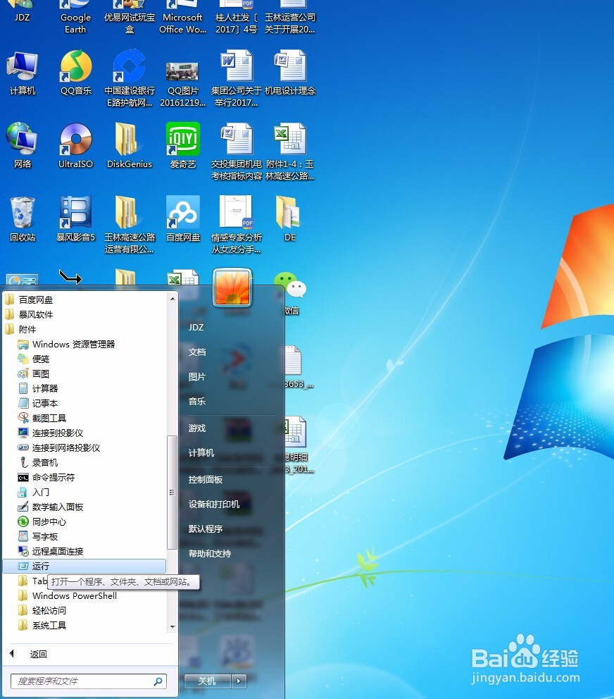Screen dimensions: 614x699
Task: Open JDZ user folder link
Action: click(x=196, y=327)
